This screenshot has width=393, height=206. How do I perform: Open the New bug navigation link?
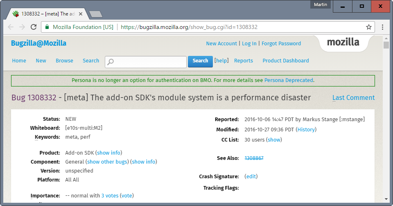click(41, 61)
